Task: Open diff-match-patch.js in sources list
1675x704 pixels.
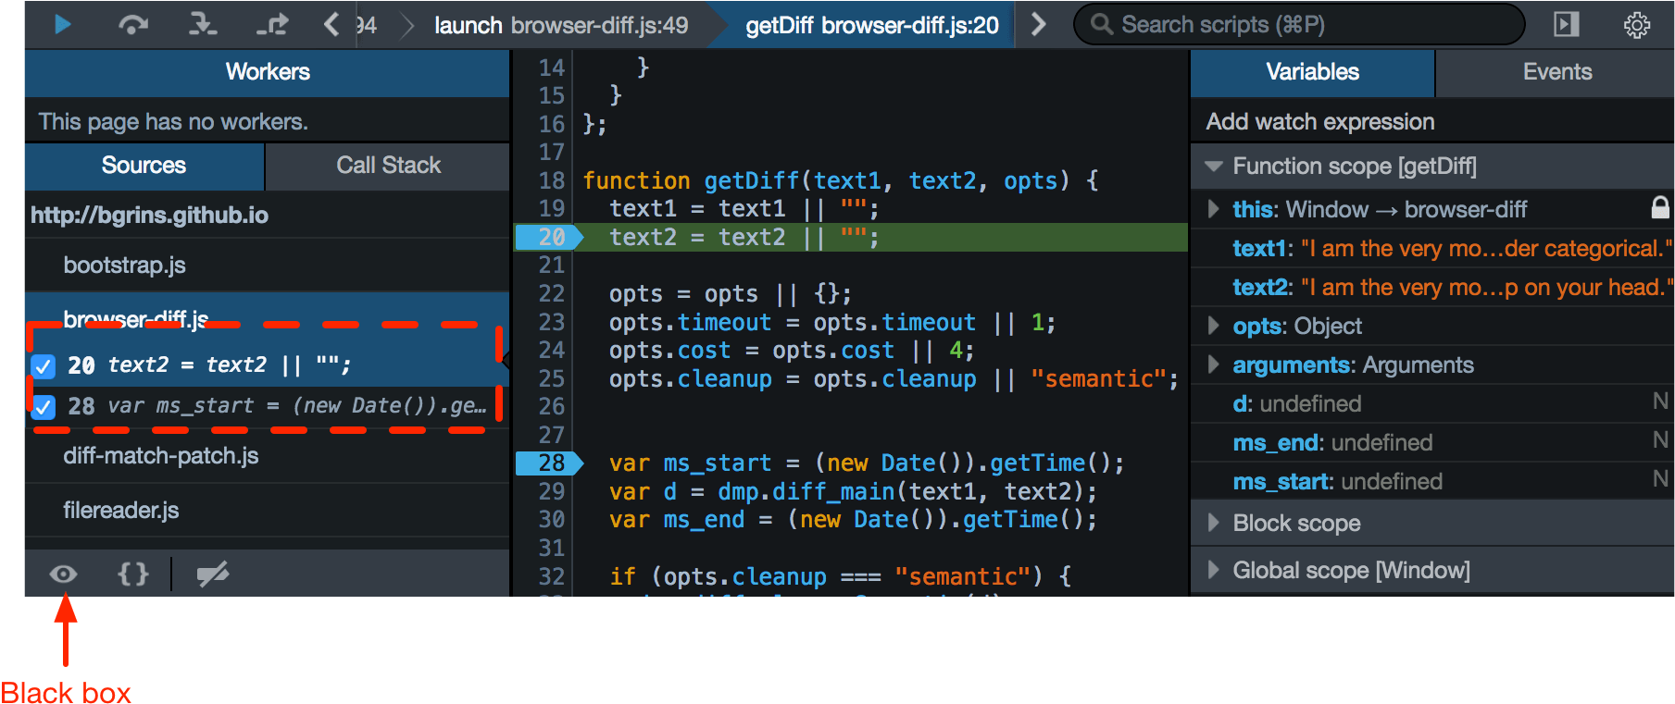Action: coord(161,456)
